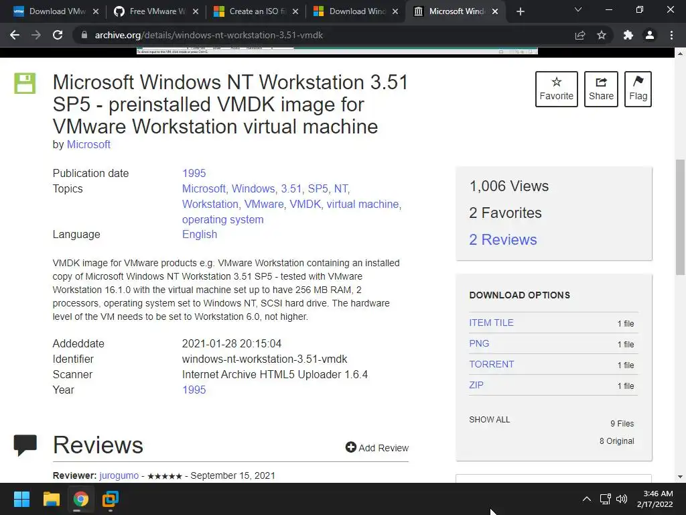
Task: Bookmark this page with the star icon
Action: tap(602, 35)
